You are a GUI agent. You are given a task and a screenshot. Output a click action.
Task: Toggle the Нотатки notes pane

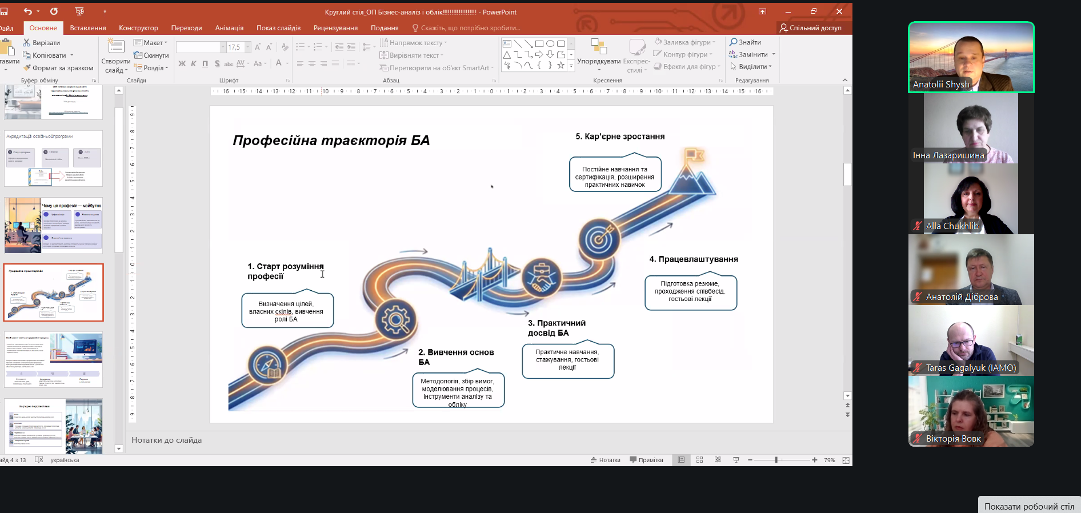(x=605, y=460)
